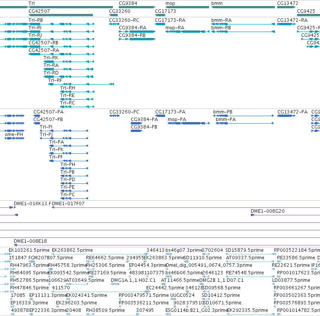320x316 pixels.
Task: Select the CG17173 gene label
Action: click(165, 11)
